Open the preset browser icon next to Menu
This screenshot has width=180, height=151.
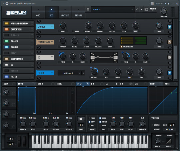pos(146,9)
